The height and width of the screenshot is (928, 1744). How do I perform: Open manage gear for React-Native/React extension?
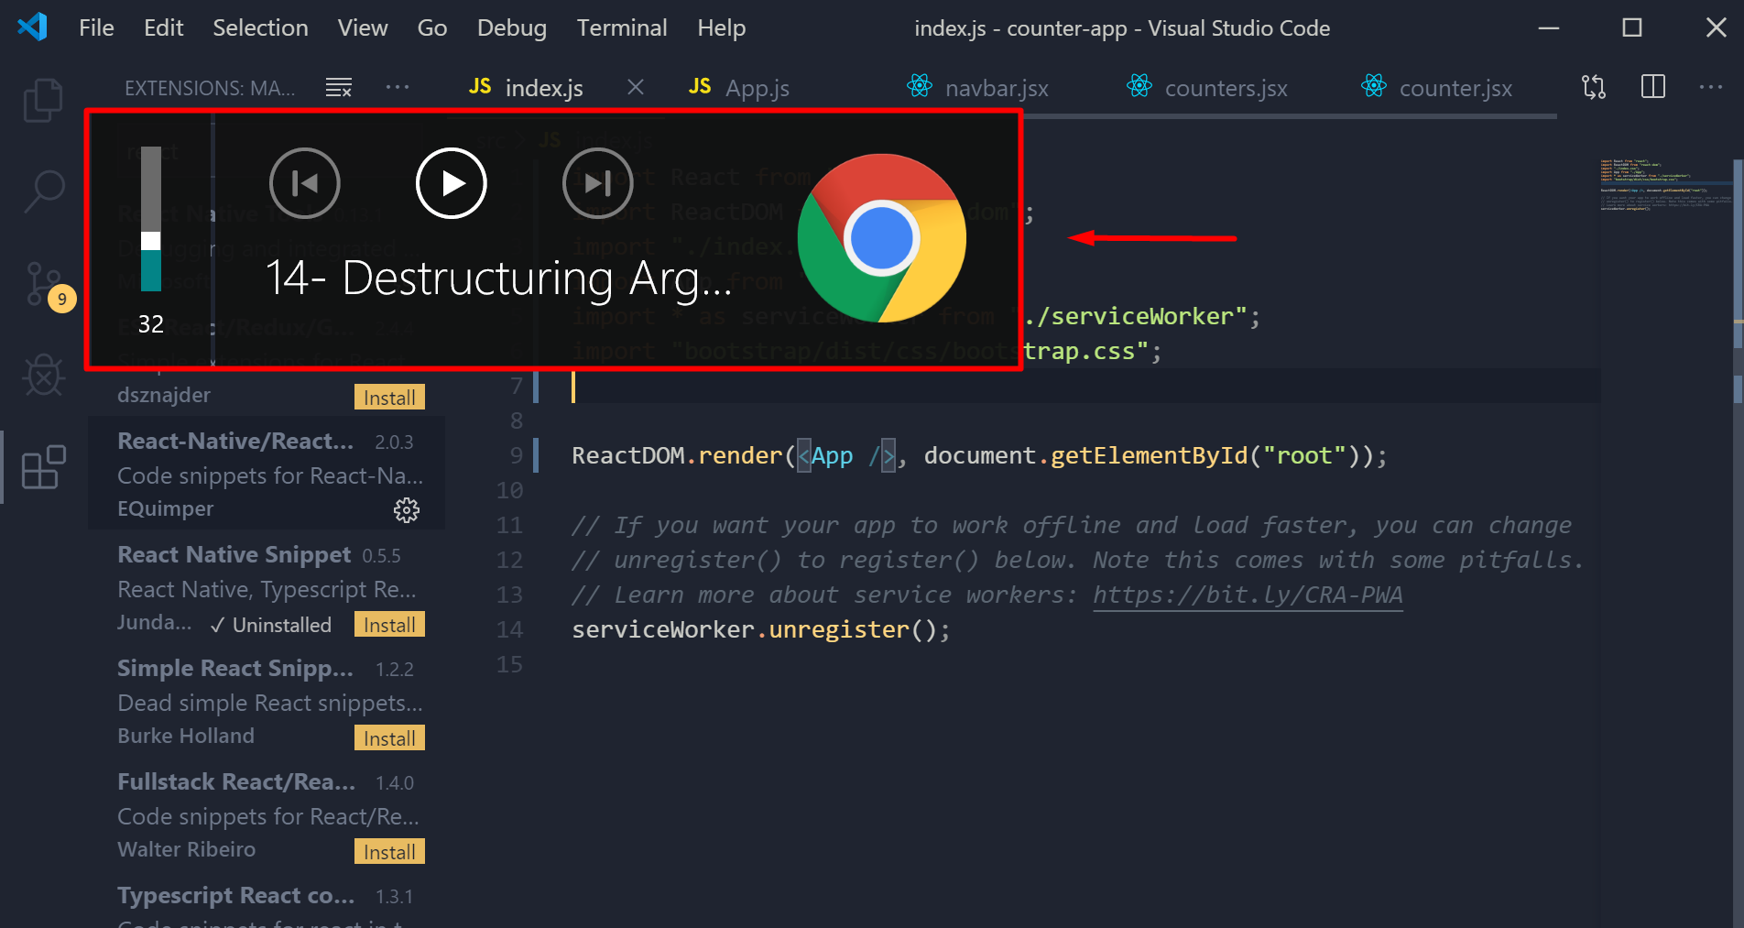tap(407, 510)
